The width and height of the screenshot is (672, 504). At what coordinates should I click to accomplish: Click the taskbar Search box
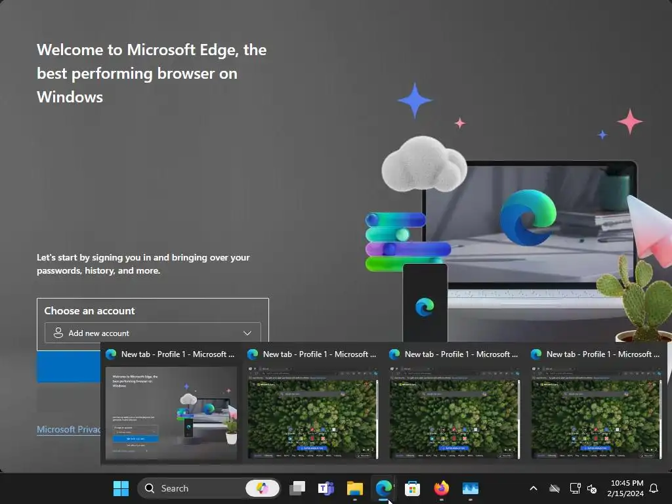[209, 488]
